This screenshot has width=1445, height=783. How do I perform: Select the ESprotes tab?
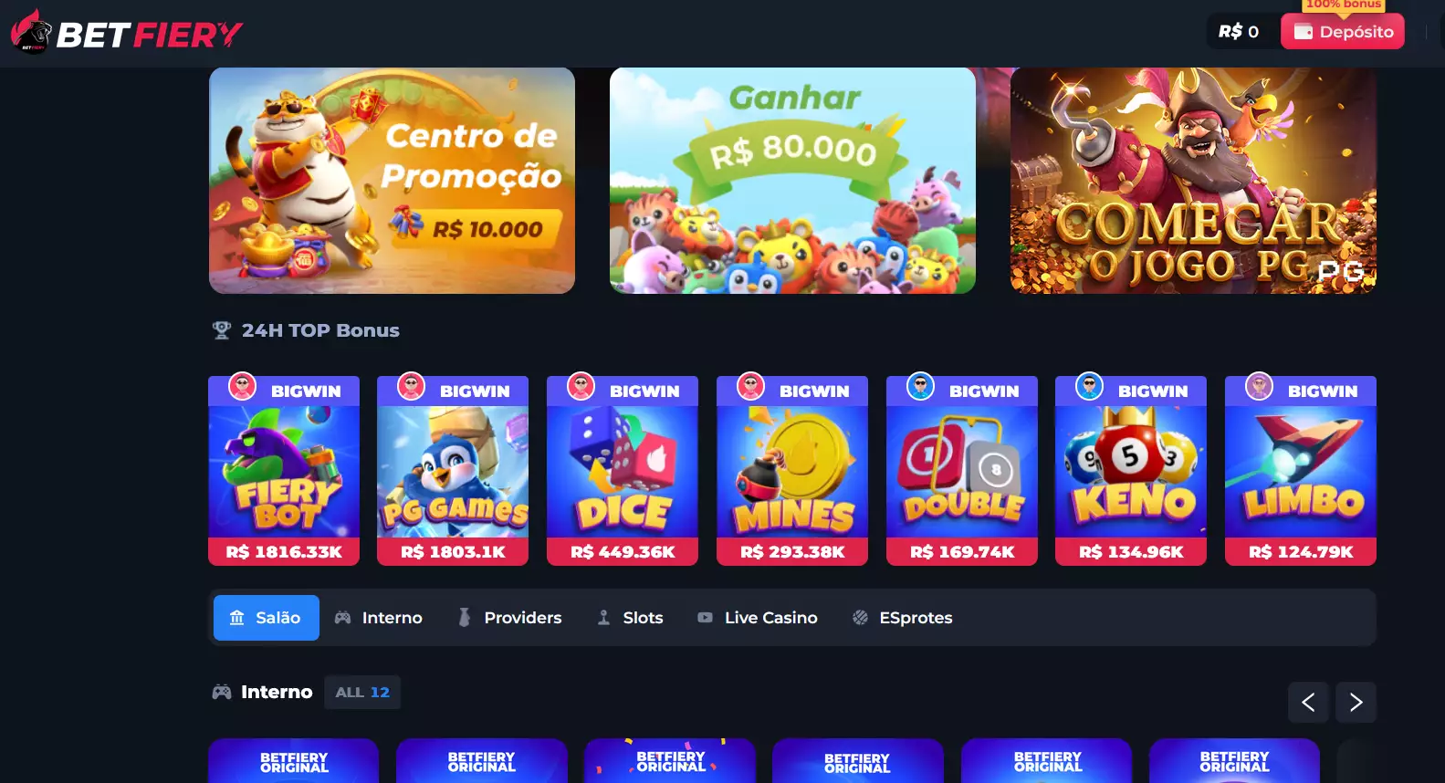pyautogui.click(x=903, y=618)
